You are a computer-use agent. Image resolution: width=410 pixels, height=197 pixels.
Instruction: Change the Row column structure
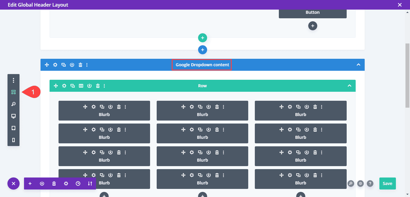click(81, 86)
